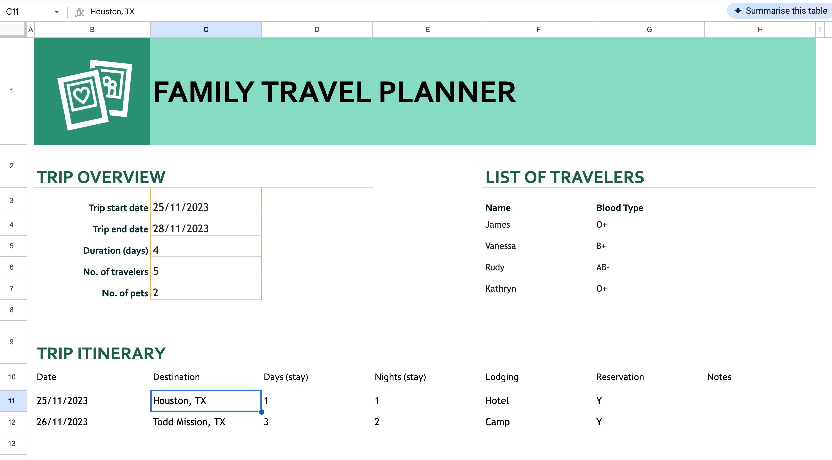Viewport: 832px width, 460px height.
Task: Click the Duration (days) label
Action: click(116, 250)
